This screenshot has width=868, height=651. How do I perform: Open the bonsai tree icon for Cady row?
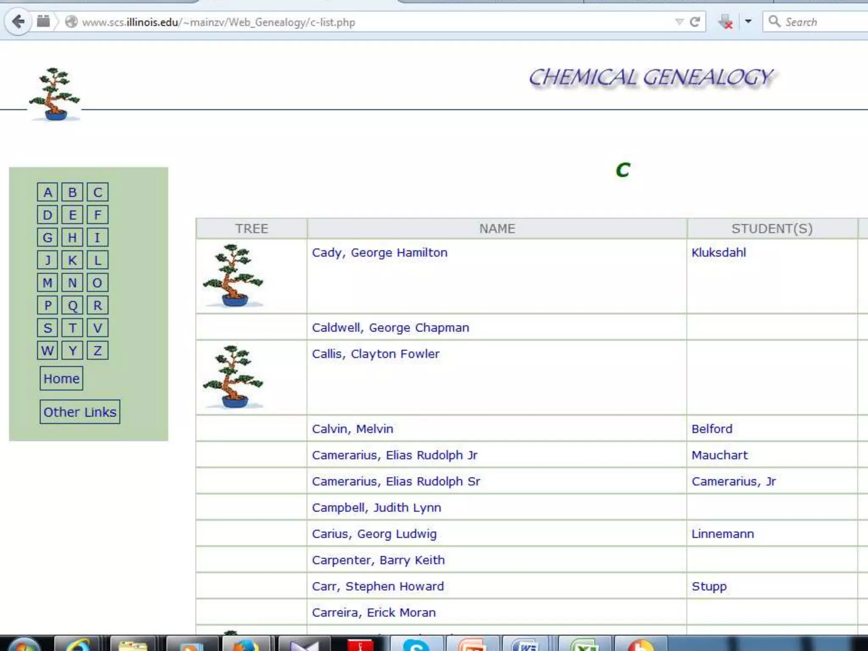point(233,275)
